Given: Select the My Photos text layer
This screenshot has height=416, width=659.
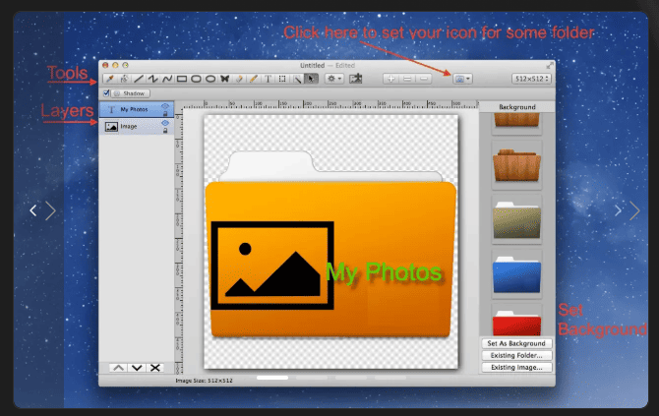Looking at the screenshot, I should coord(136,109).
